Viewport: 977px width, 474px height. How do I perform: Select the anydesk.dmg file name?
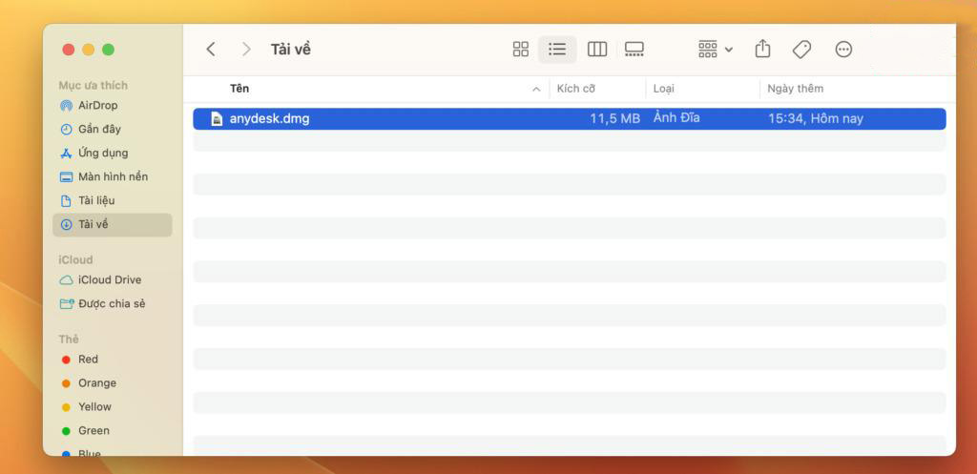[x=269, y=118]
